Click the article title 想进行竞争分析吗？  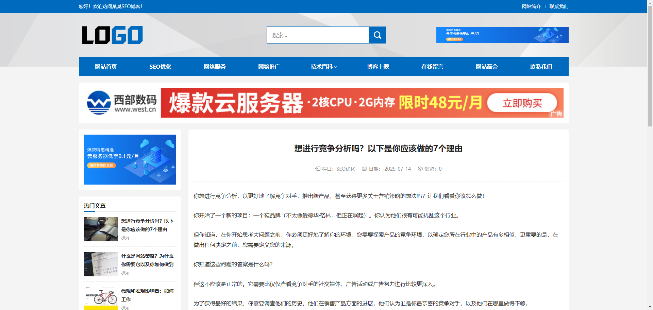point(378,149)
